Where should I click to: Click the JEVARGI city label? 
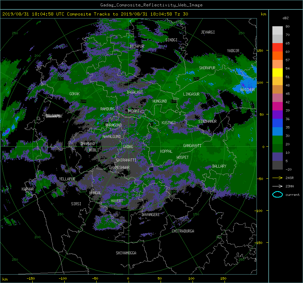208,32
